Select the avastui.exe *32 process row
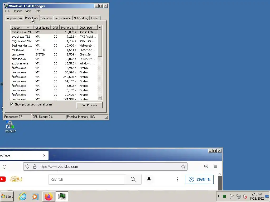Viewport: 270px width, 202px height. pos(54,32)
